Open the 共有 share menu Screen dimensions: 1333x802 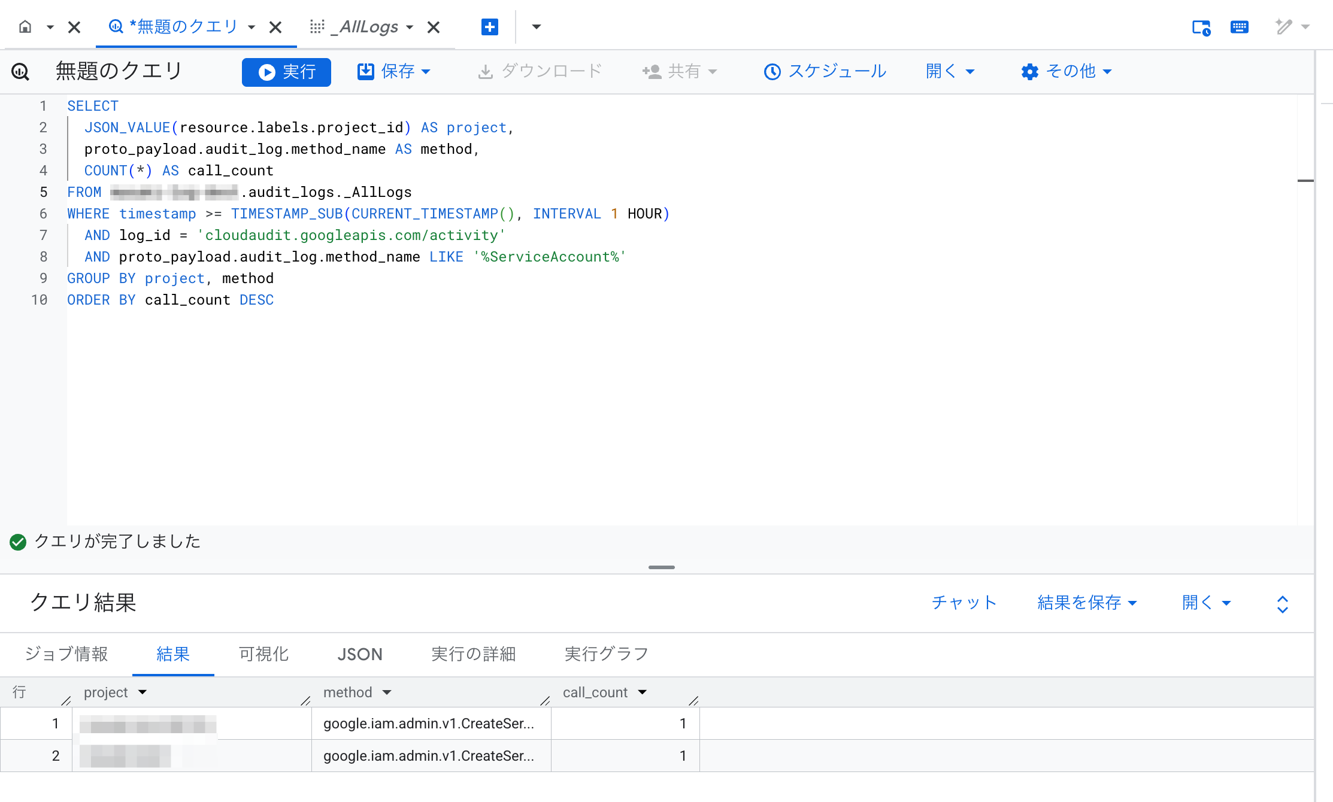pos(680,72)
